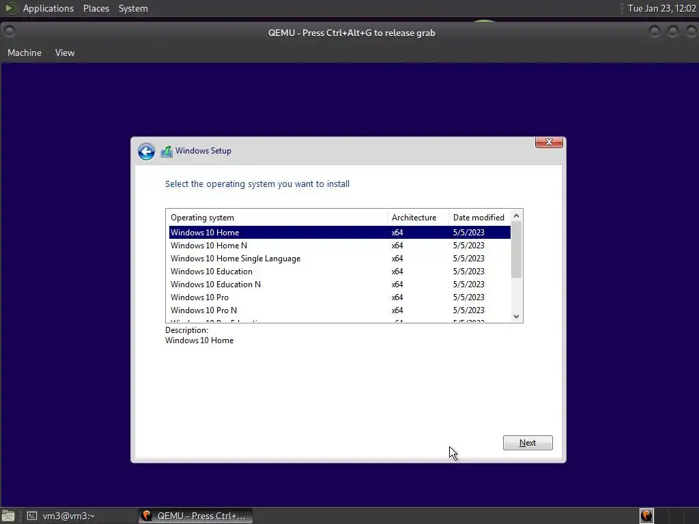Click the Architecture column header
Image resolution: width=699 pixels, height=524 pixels.
coord(418,218)
